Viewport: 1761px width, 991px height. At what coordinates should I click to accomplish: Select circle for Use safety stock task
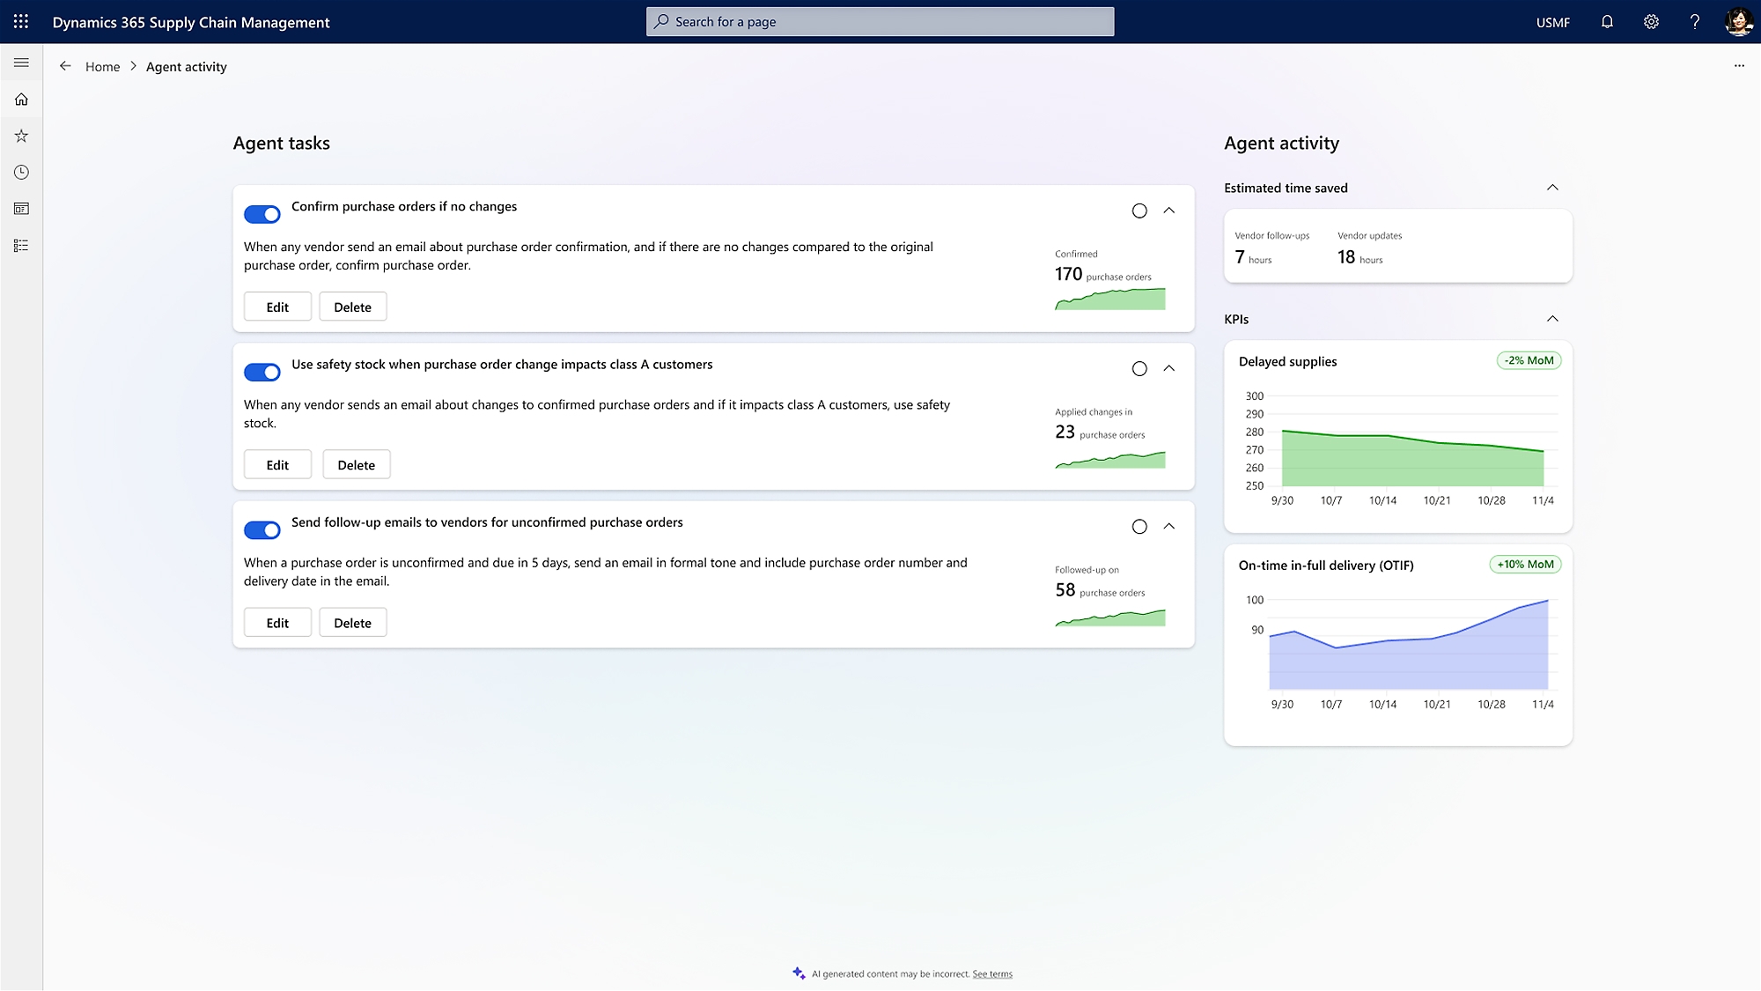tap(1139, 368)
